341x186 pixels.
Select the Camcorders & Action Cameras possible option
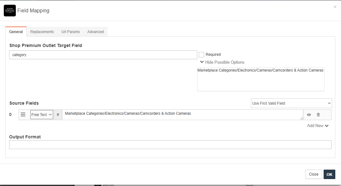(x=260, y=70)
